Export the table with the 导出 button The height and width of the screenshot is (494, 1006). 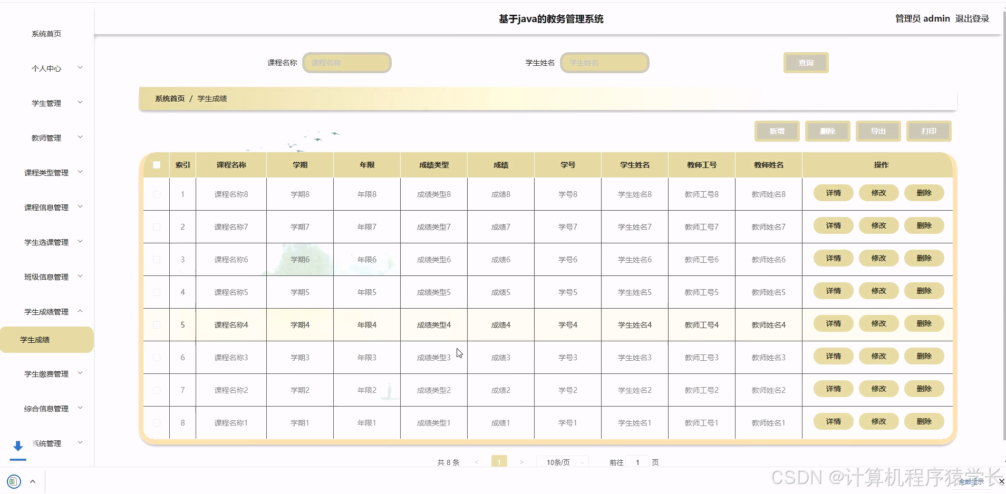coord(878,131)
